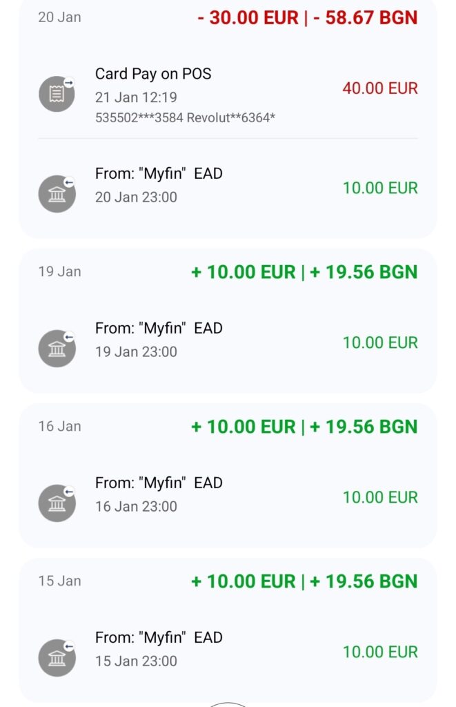Tap the card number 535502***3584 Revolut line

(x=185, y=117)
